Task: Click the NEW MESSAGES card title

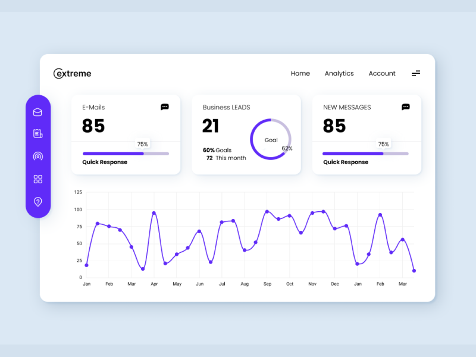Action: [347, 107]
